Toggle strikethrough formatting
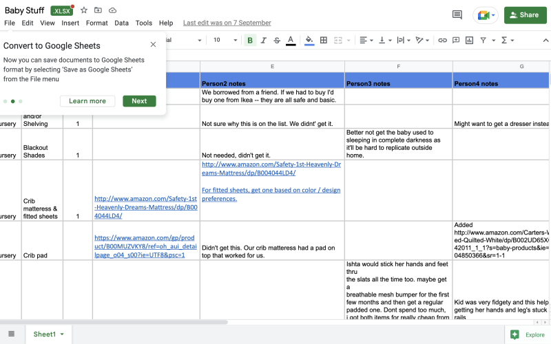The width and height of the screenshot is (551, 344). [x=277, y=41]
